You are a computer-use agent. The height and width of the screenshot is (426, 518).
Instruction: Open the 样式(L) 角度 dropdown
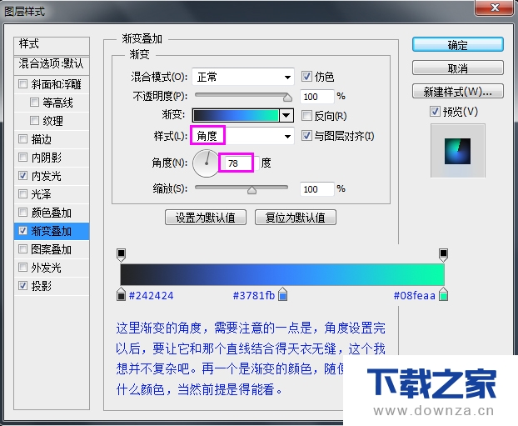[x=243, y=136]
